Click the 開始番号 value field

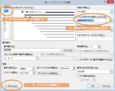click(94, 47)
